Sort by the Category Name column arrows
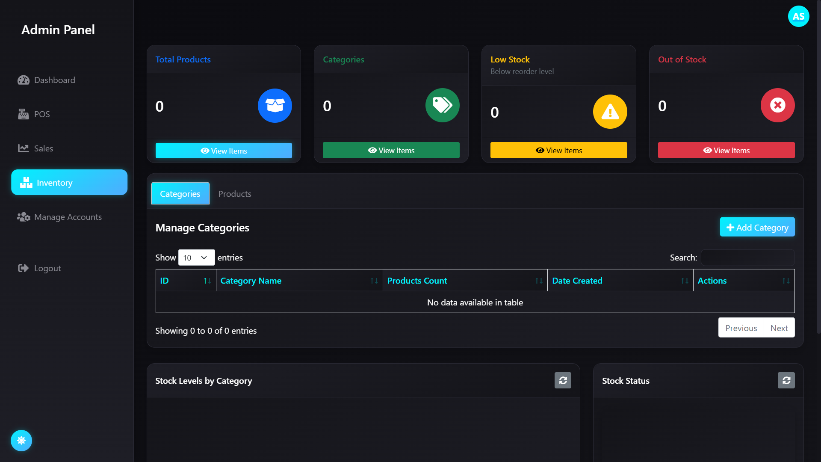The width and height of the screenshot is (821, 462). [x=374, y=281]
